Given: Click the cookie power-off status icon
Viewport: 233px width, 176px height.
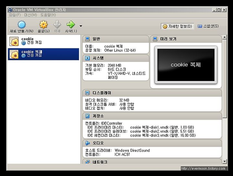Looking at the screenshot, I should [x=24, y=43].
